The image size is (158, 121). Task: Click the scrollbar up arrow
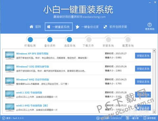click(154, 50)
